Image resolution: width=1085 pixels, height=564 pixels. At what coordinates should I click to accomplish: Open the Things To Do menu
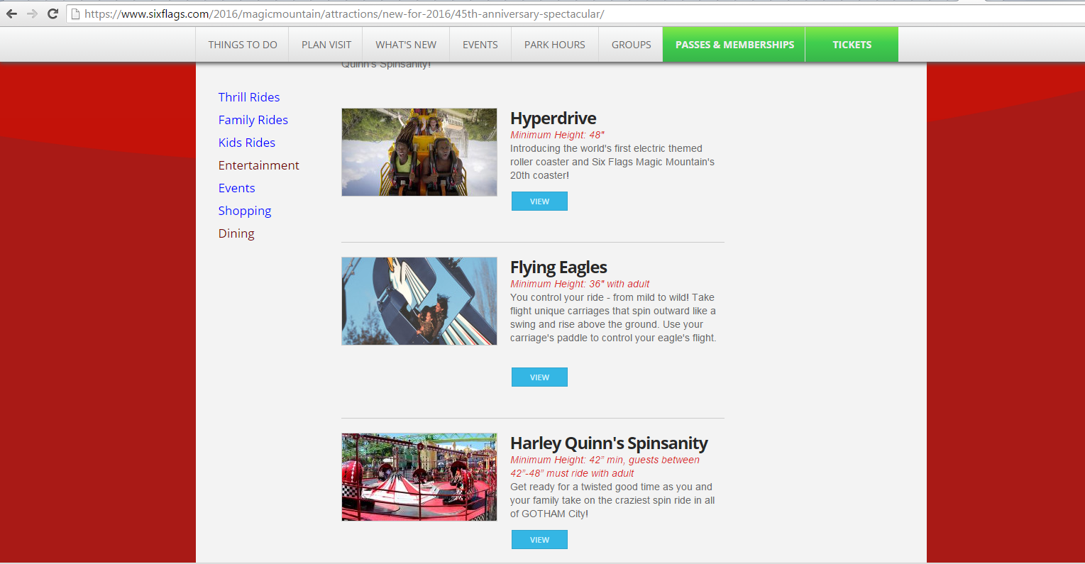(243, 45)
